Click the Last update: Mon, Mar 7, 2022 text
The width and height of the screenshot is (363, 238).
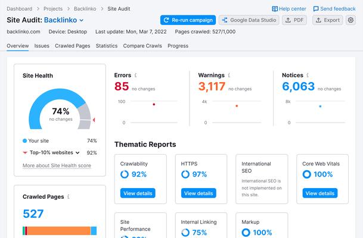pos(131,32)
